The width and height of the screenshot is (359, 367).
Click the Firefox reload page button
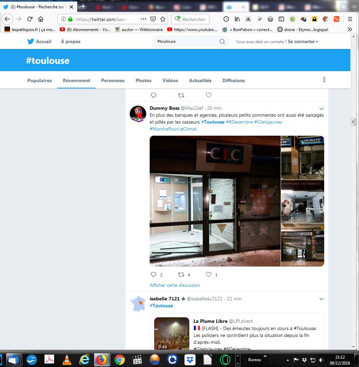(30, 19)
